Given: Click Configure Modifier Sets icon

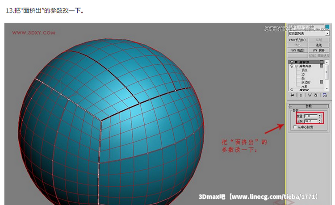Looking at the screenshot, I should (x=325, y=95).
